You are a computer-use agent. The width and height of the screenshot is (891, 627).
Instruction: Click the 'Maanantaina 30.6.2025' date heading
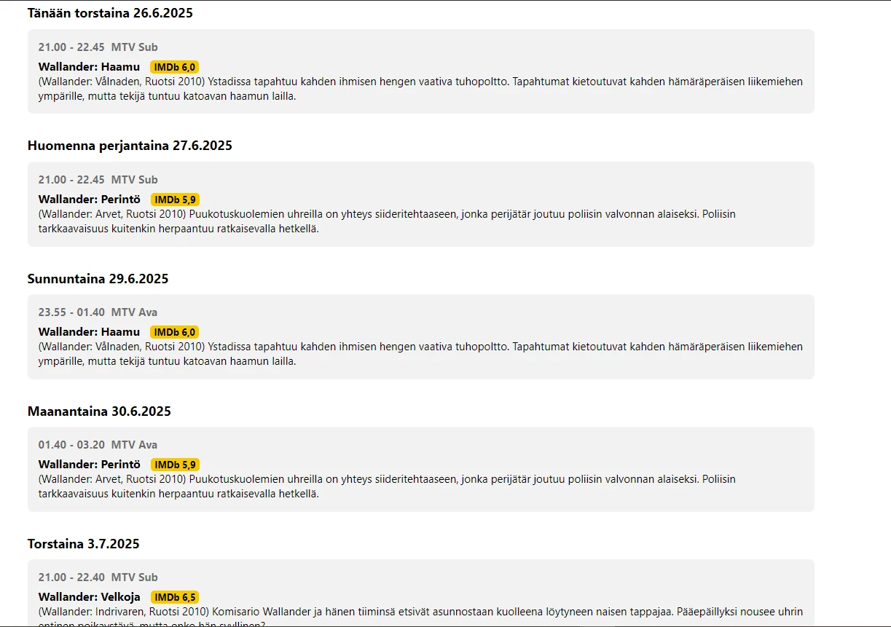coord(99,411)
